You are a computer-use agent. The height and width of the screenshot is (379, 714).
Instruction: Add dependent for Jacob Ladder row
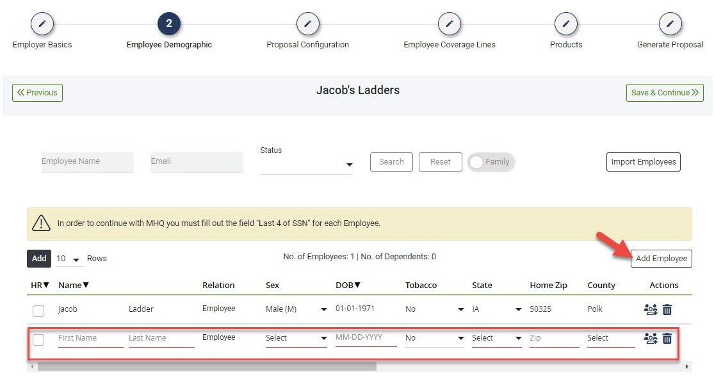[x=650, y=309]
